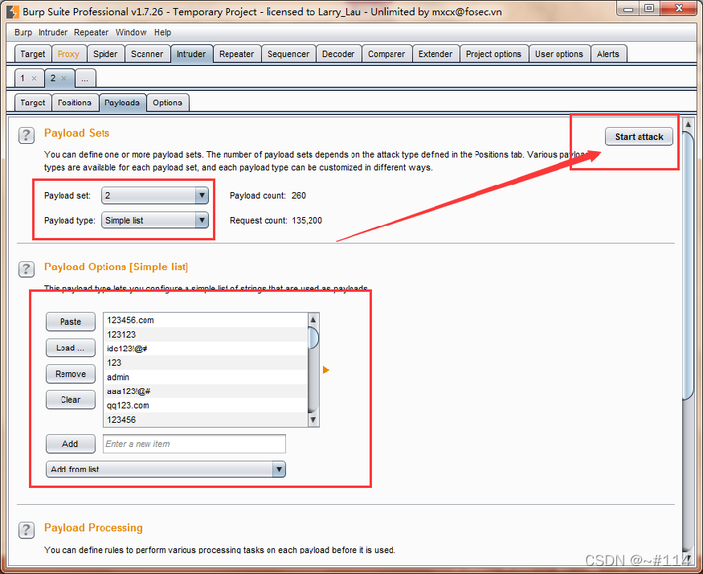Switch to the top-level Intruder tab
The width and height of the screenshot is (703, 574).
191,54
